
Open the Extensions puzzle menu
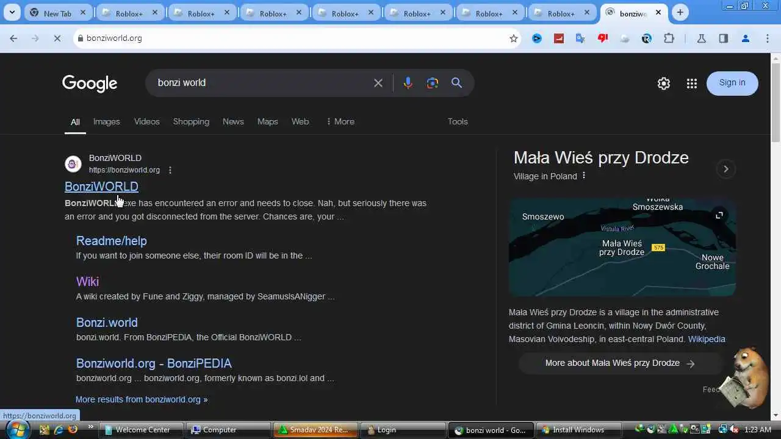[x=669, y=38]
